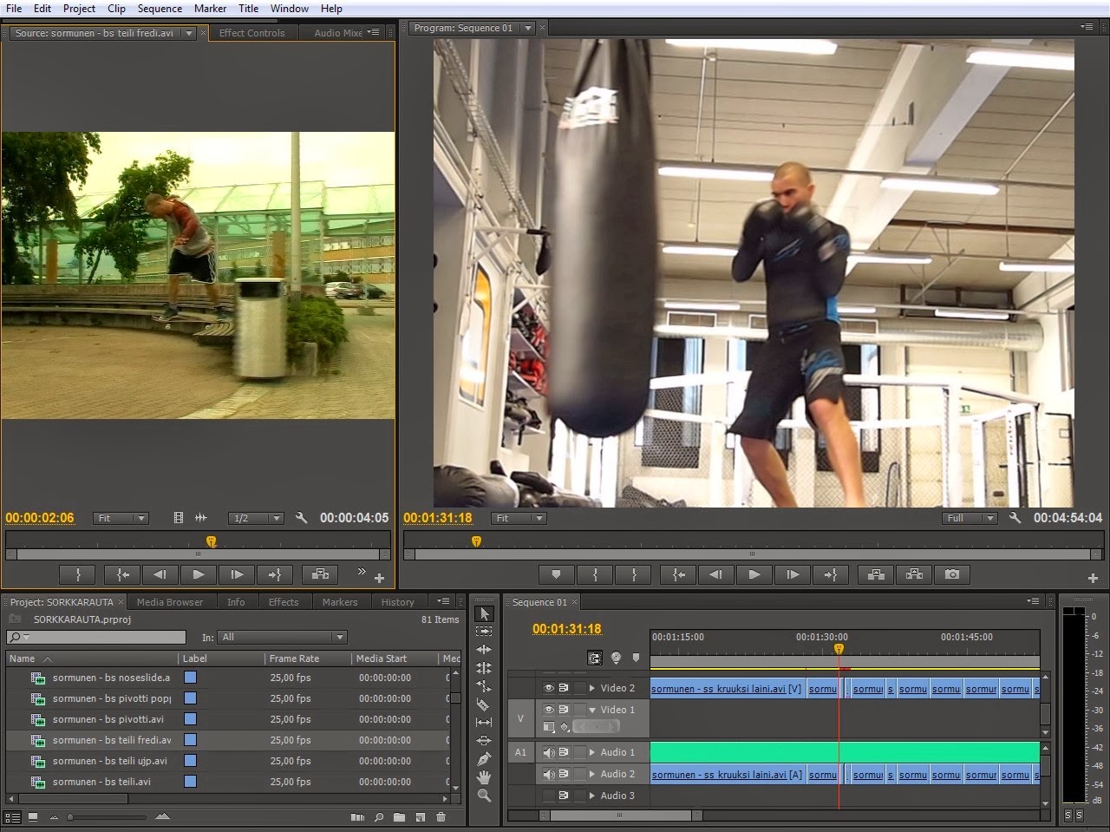1110x832 pixels.
Task: Open the Marker menu
Action: [x=210, y=9]
